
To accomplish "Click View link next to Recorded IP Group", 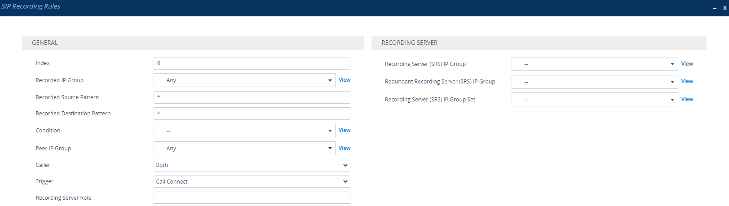I will pyautogui.click(x=345, y=80).
